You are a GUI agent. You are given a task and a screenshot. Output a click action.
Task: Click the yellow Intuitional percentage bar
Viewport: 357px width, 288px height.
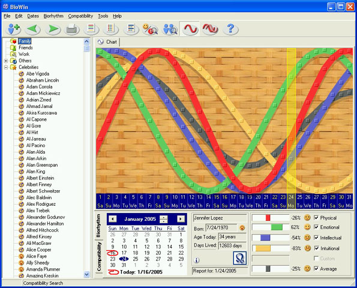263,248
